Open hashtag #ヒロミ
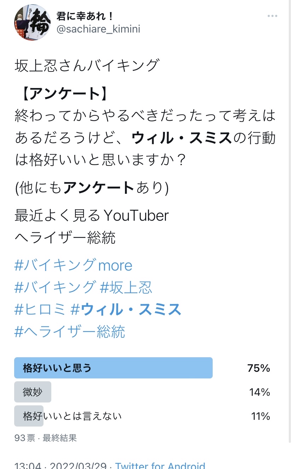Image resolution: width=293 pixels, height=469 pixels. tap(40, 309)
